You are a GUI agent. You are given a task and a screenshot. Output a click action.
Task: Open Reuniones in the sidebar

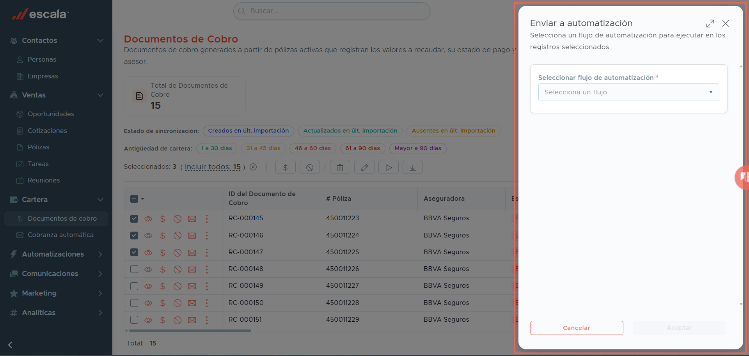point(44,181)
